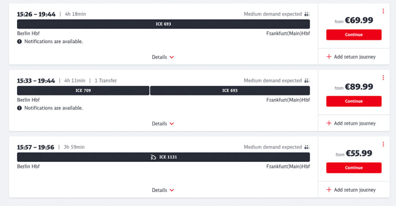Click the notification alert icon for the 15:26 journey
The height and width of the screenshot is (206, 396).
[x=19, y=41]
